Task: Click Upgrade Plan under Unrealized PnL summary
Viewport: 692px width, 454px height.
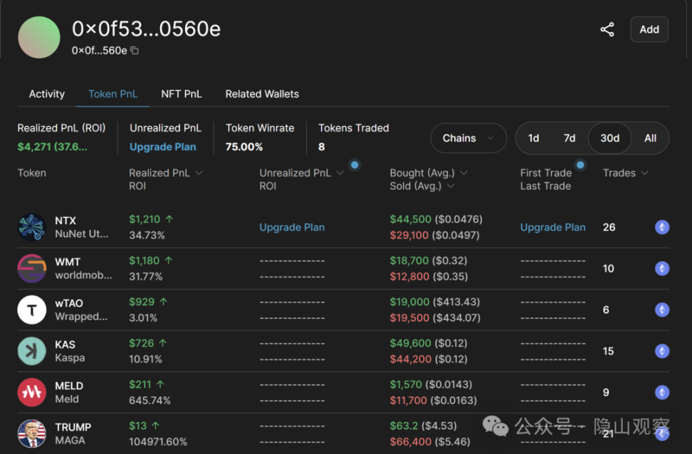Action: [x=163, y=147]
